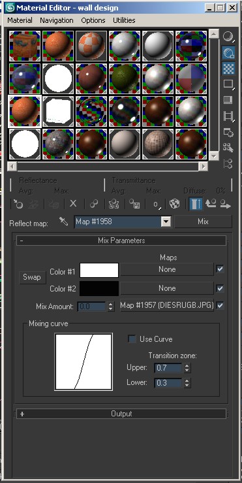Toggle the Color #1 map enable checkbox
Viewport: 242px width, 483px height.
click(x=220, y=269)
